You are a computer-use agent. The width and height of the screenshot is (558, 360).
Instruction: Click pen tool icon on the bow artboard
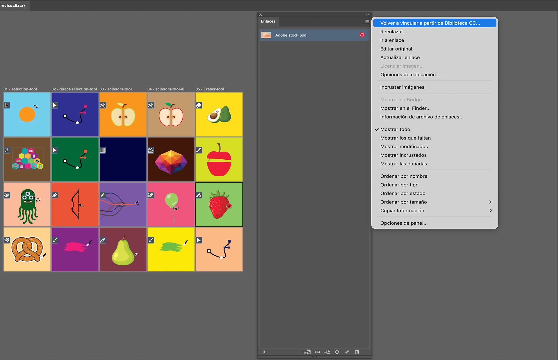point(55,195)
